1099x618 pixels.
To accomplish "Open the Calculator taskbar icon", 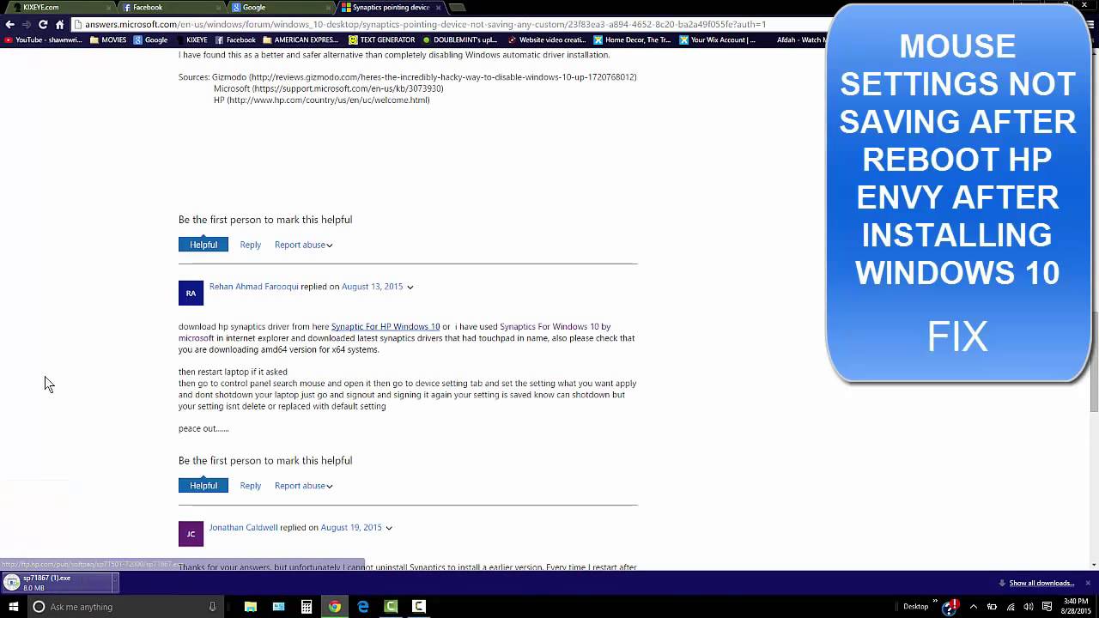I will click(307, 607).
